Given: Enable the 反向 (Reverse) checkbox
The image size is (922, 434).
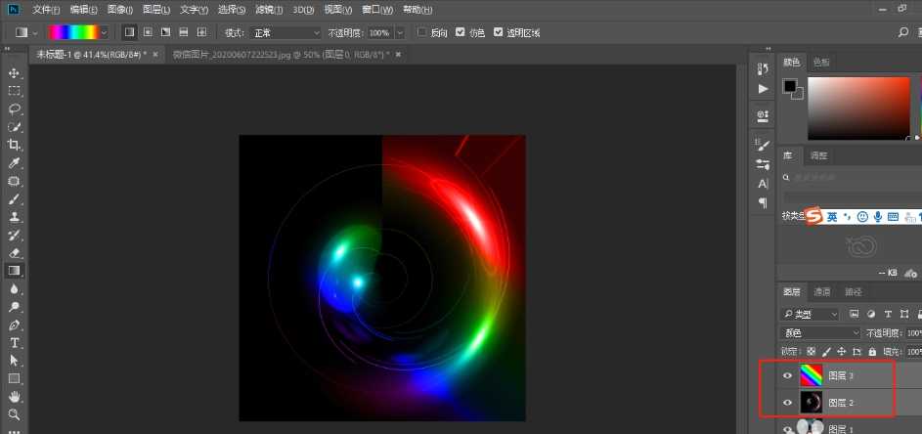Looking at the screenshot, I should pyautogui.click(x=422, y=32).
